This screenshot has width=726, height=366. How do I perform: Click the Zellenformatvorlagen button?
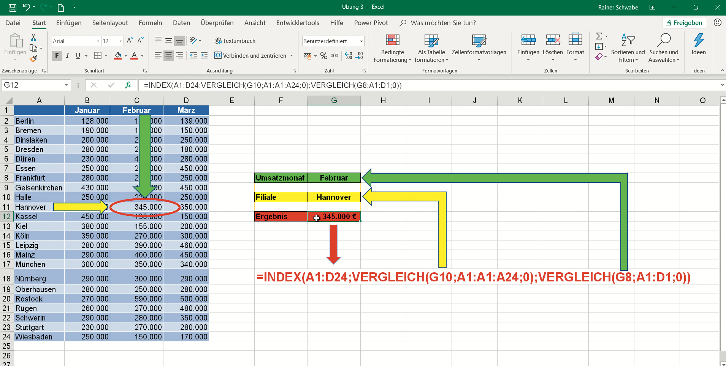point(479,48)
